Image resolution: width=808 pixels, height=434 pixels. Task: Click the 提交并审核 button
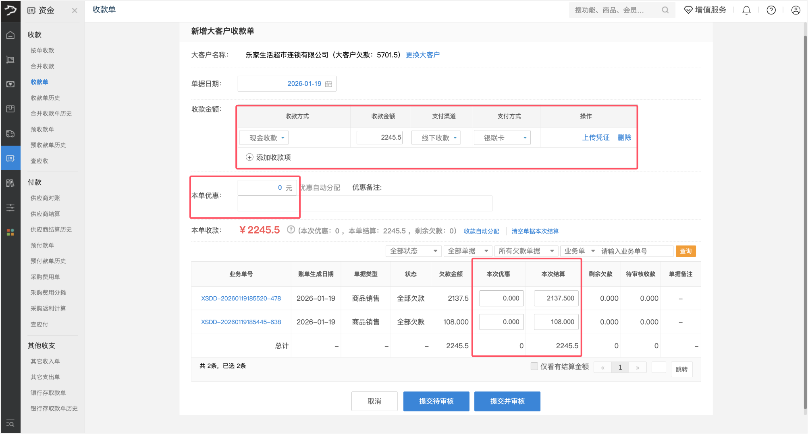click(507, 401)
